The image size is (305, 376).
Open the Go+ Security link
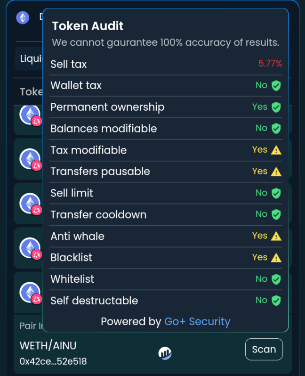[197, 322]
